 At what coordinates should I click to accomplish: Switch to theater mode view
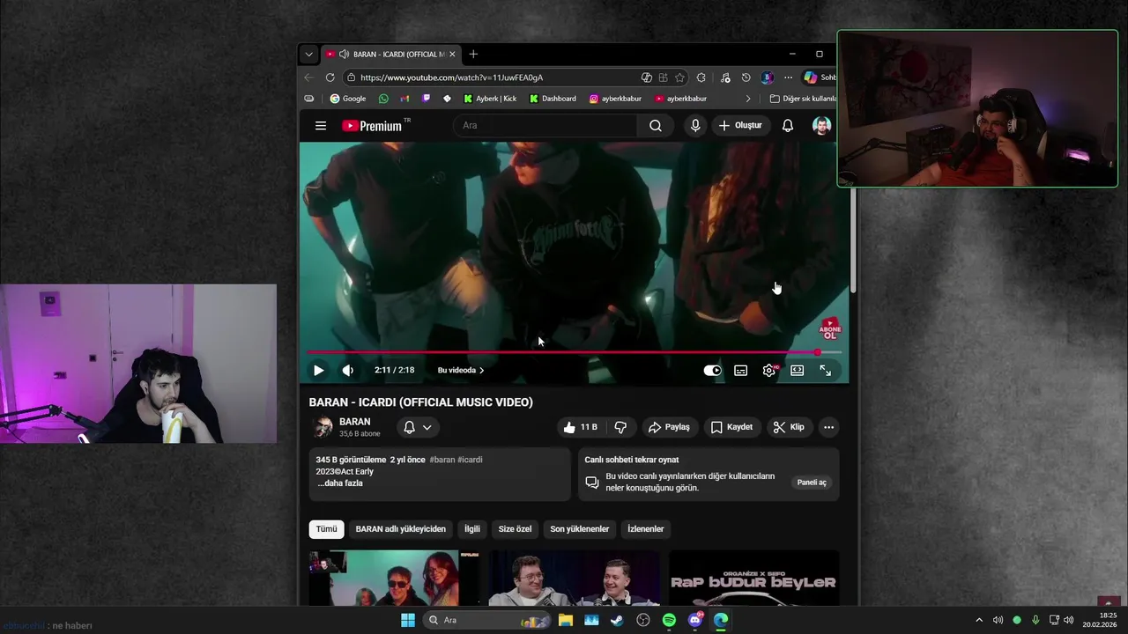point(797,371)
